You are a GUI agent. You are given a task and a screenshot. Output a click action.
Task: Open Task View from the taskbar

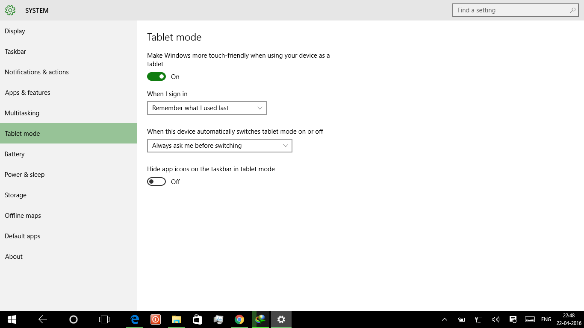[104, 319]
